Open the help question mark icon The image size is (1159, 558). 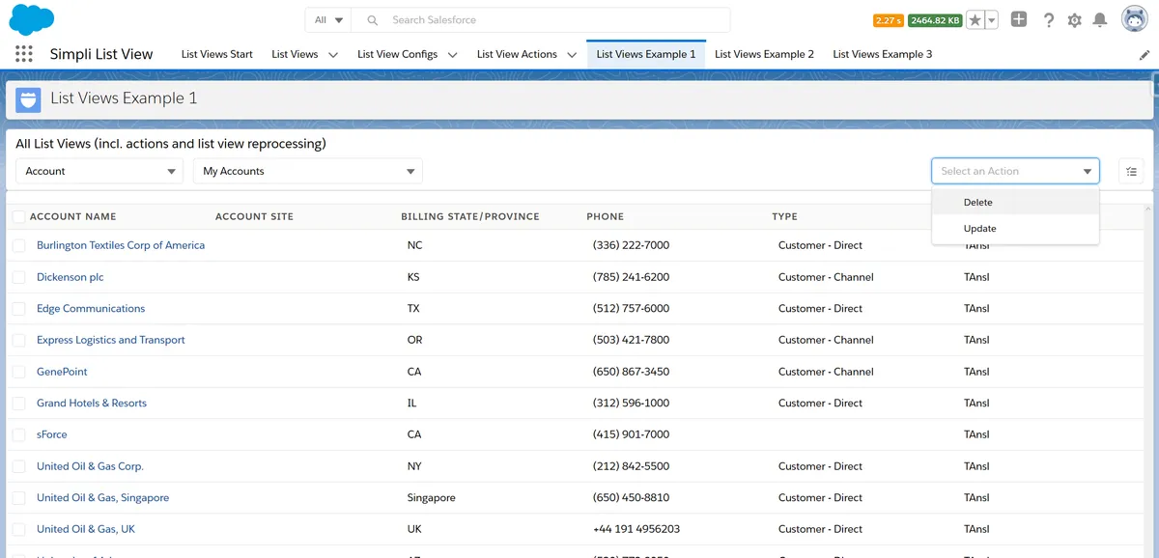(1049, 20)
